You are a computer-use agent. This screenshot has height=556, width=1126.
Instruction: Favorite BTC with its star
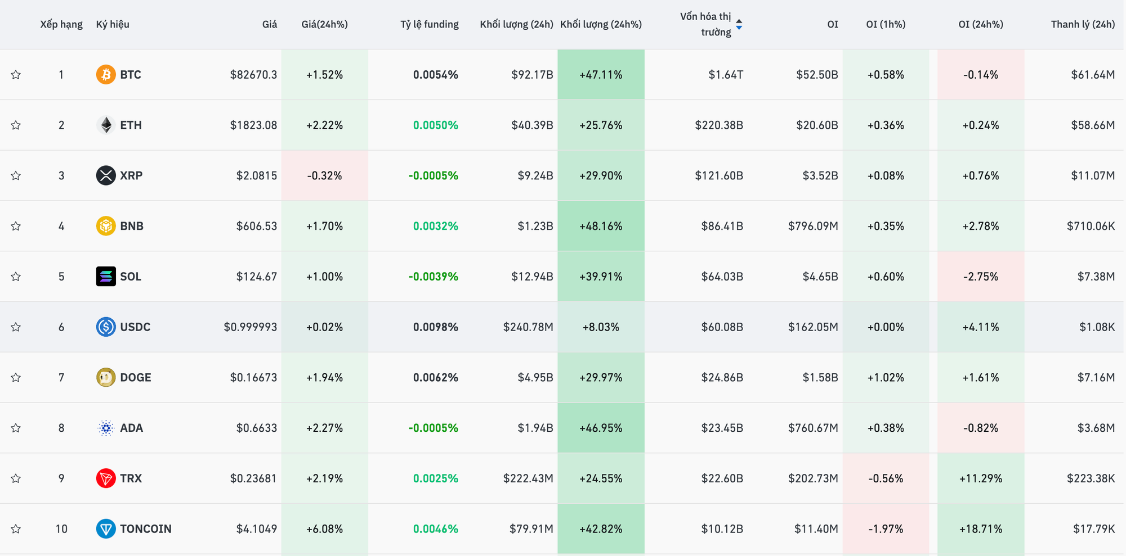[16, 75]
